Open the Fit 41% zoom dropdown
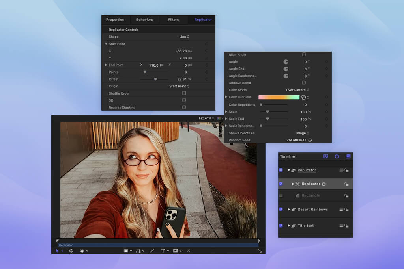 tap(206, 118)
